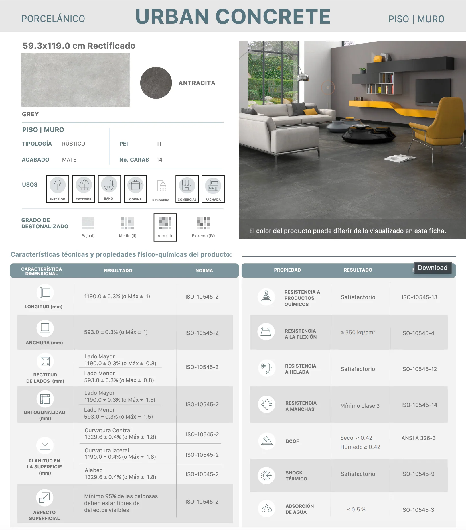Click the Resistencia a Helada thermometer icon
This screenshot has height=530, width=466.
coord(266,368)
